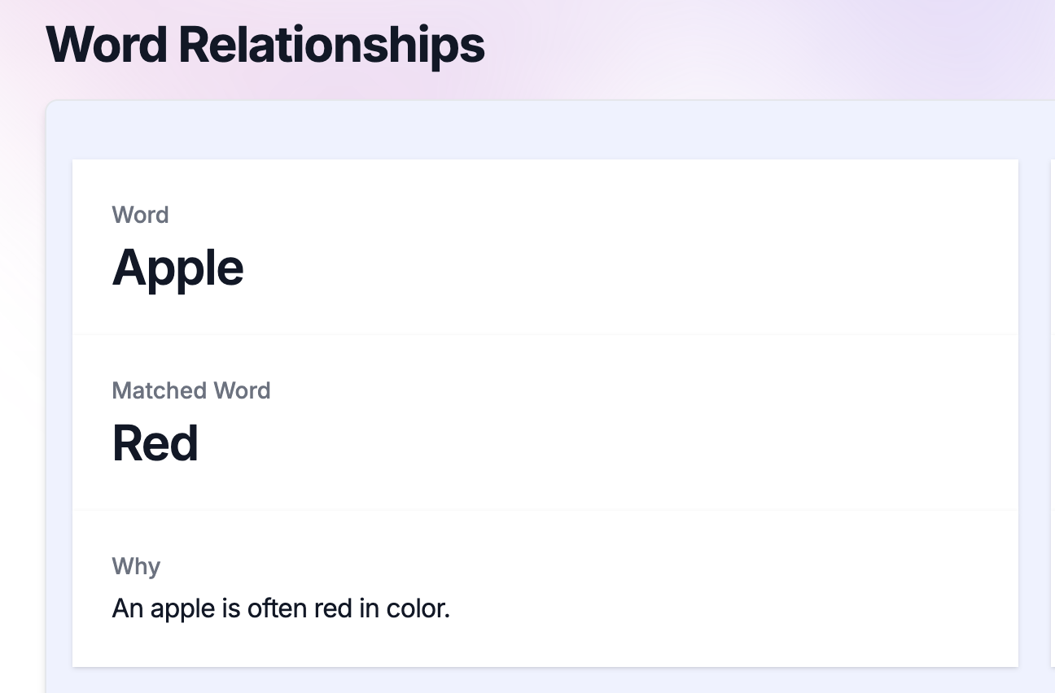Select the matched word "Red"

[155, 443]
